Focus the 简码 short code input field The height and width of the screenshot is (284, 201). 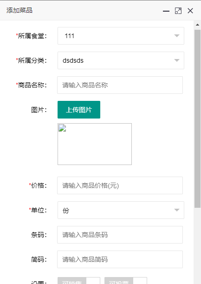[120, 259]
